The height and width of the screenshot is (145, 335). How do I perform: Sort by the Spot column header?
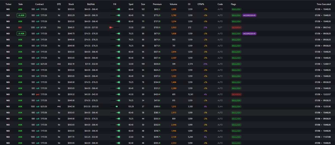[x=131, y=4]
